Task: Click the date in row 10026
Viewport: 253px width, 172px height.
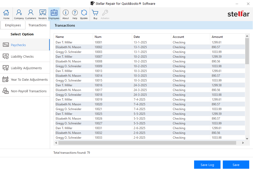Action: coord(139,119)
